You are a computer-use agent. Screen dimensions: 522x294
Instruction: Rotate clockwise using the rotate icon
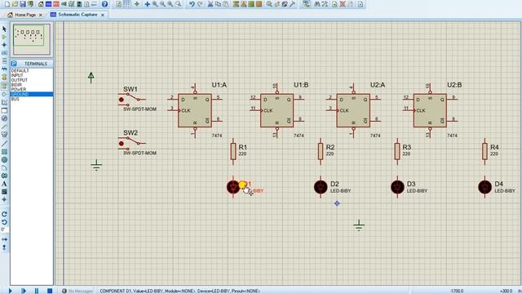4,214
